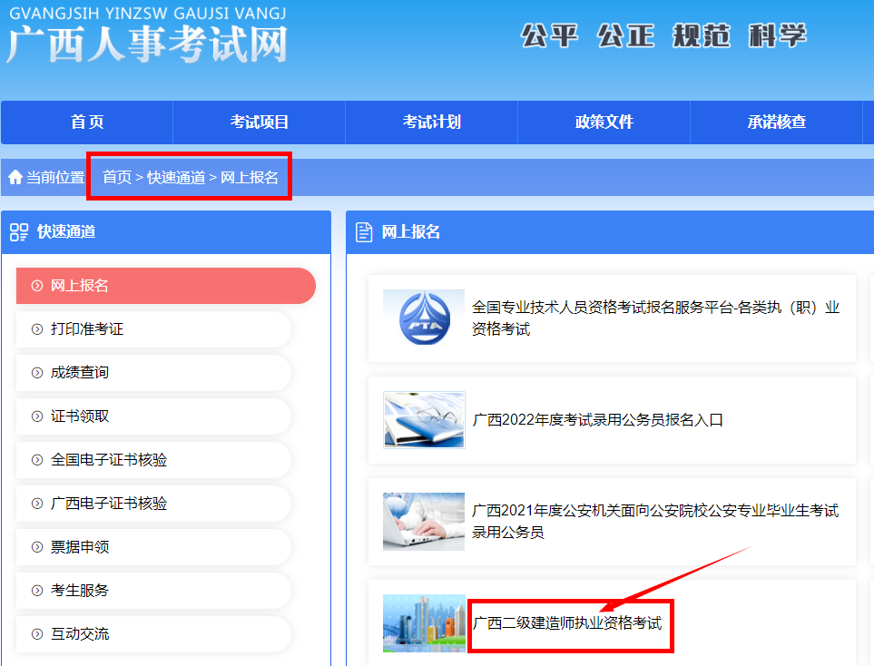The width and height of the screenshot is (874, 666).
Task: Click the circle arrow icon beside 打印准考证
Action: (36, 329)
